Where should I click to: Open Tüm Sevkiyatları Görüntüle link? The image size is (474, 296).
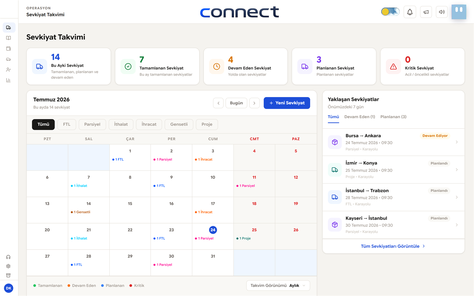tap(393, 246)
